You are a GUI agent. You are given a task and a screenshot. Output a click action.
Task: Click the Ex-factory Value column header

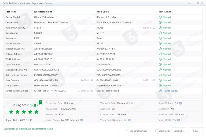[43, 12]
